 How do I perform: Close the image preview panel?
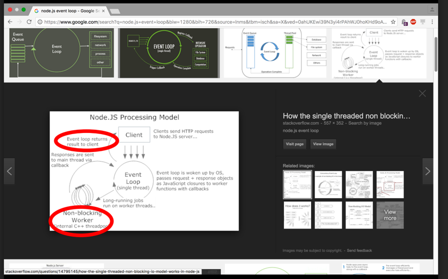[422, 93]
